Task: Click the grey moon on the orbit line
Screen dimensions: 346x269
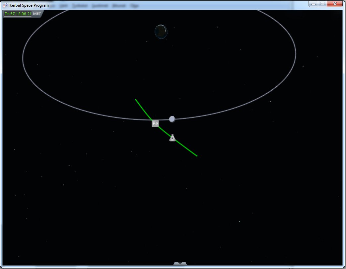Action: (x=172, y=119)
